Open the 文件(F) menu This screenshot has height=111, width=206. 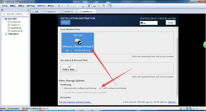[x=4, y=6]
